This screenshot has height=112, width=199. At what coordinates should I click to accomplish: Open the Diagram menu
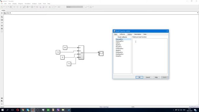[21, 4]
